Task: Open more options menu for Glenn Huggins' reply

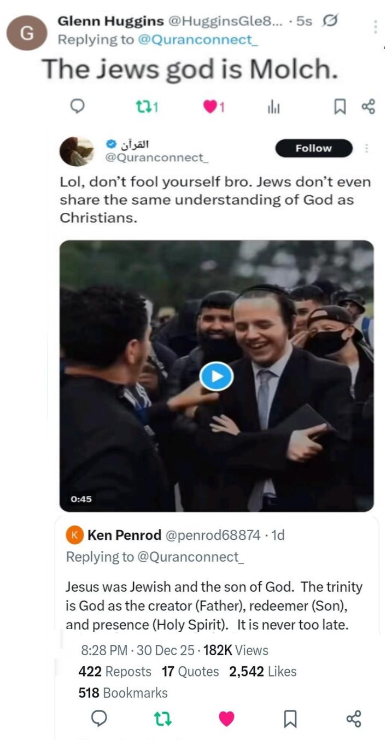Action: [x=376, y=26]
